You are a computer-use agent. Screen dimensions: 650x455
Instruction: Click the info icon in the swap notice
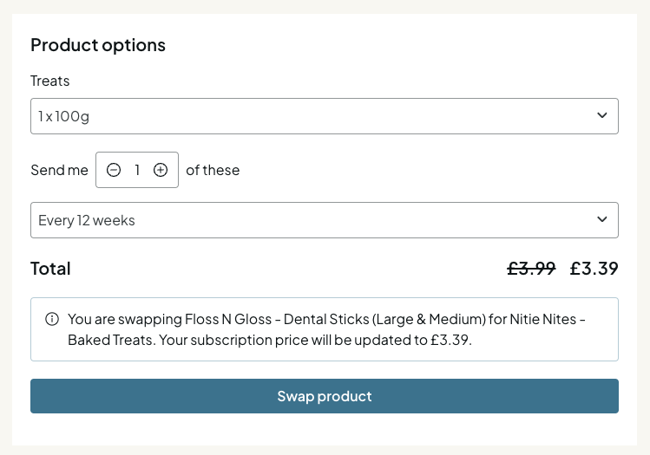pos(52,319)
